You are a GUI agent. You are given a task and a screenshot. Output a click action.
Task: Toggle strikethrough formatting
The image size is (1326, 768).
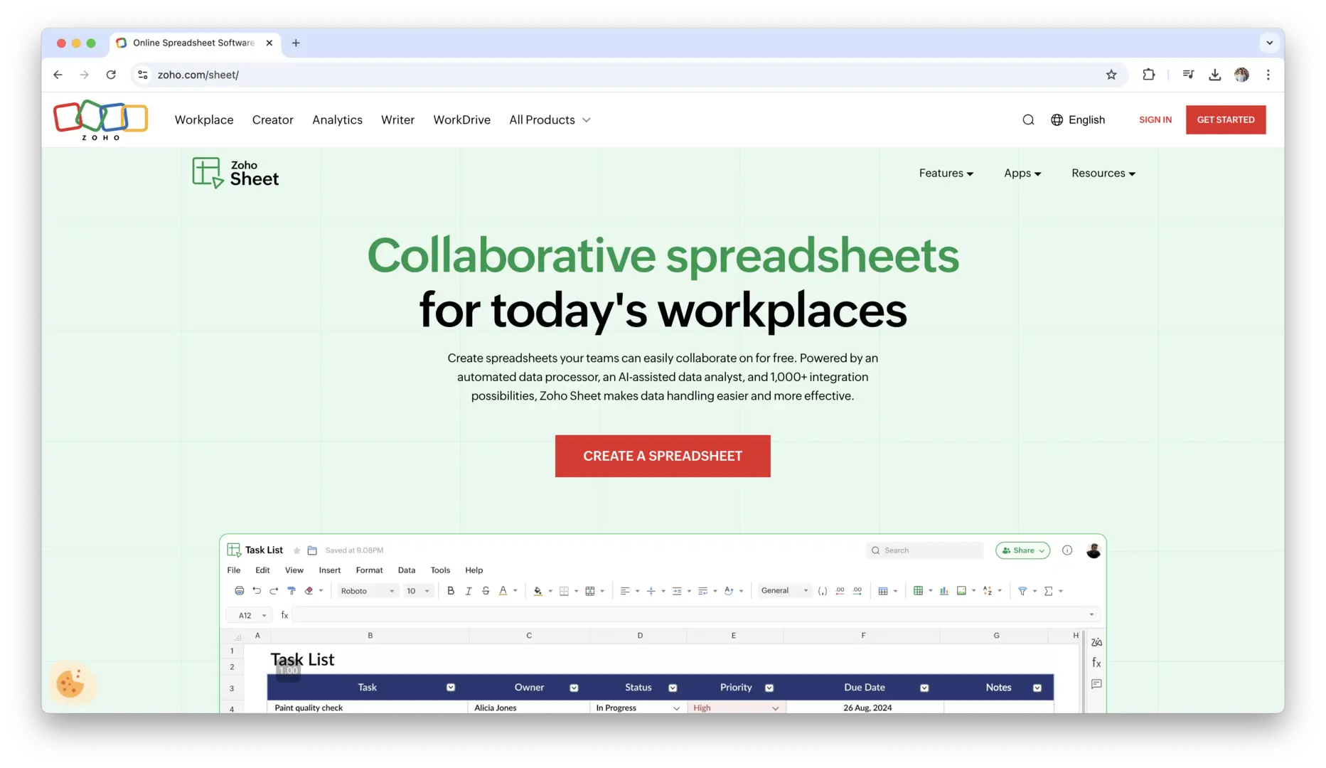click(x=486, y=591)
